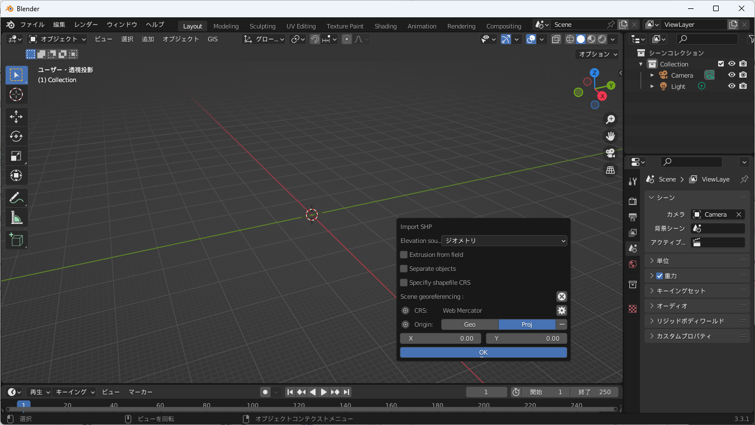Click the play animation button
This screenshot has width=755, height=425.
coord(324,392)
